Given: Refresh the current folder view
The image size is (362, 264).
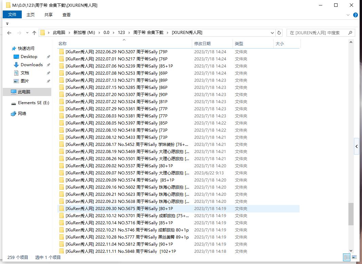Looking at the screenshot, I should point(279,33).
